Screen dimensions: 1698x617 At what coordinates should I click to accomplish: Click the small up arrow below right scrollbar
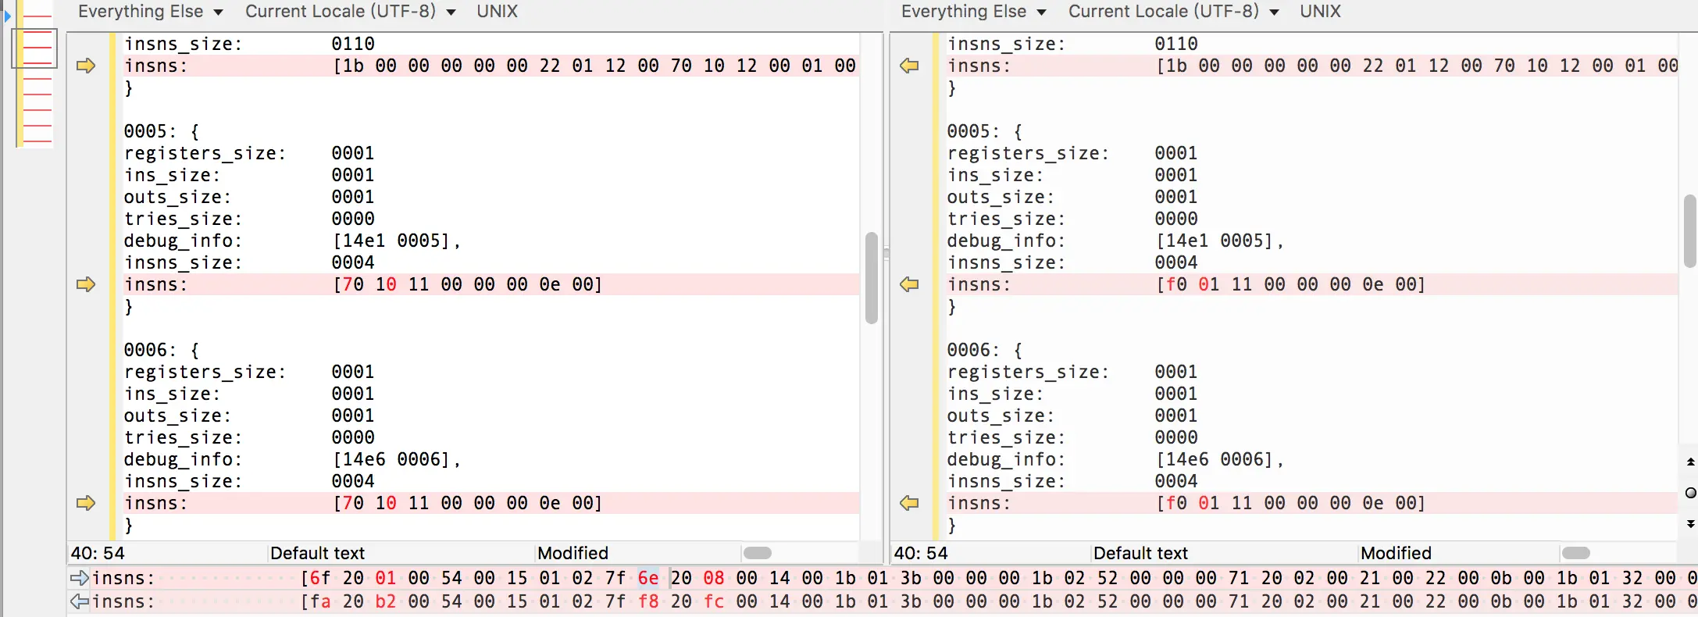tap(1691, 462)
